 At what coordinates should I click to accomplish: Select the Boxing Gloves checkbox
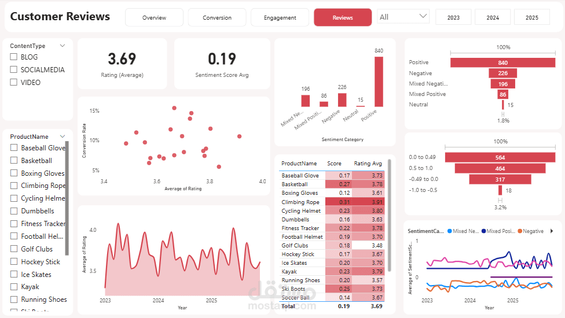tap(14, 173)
